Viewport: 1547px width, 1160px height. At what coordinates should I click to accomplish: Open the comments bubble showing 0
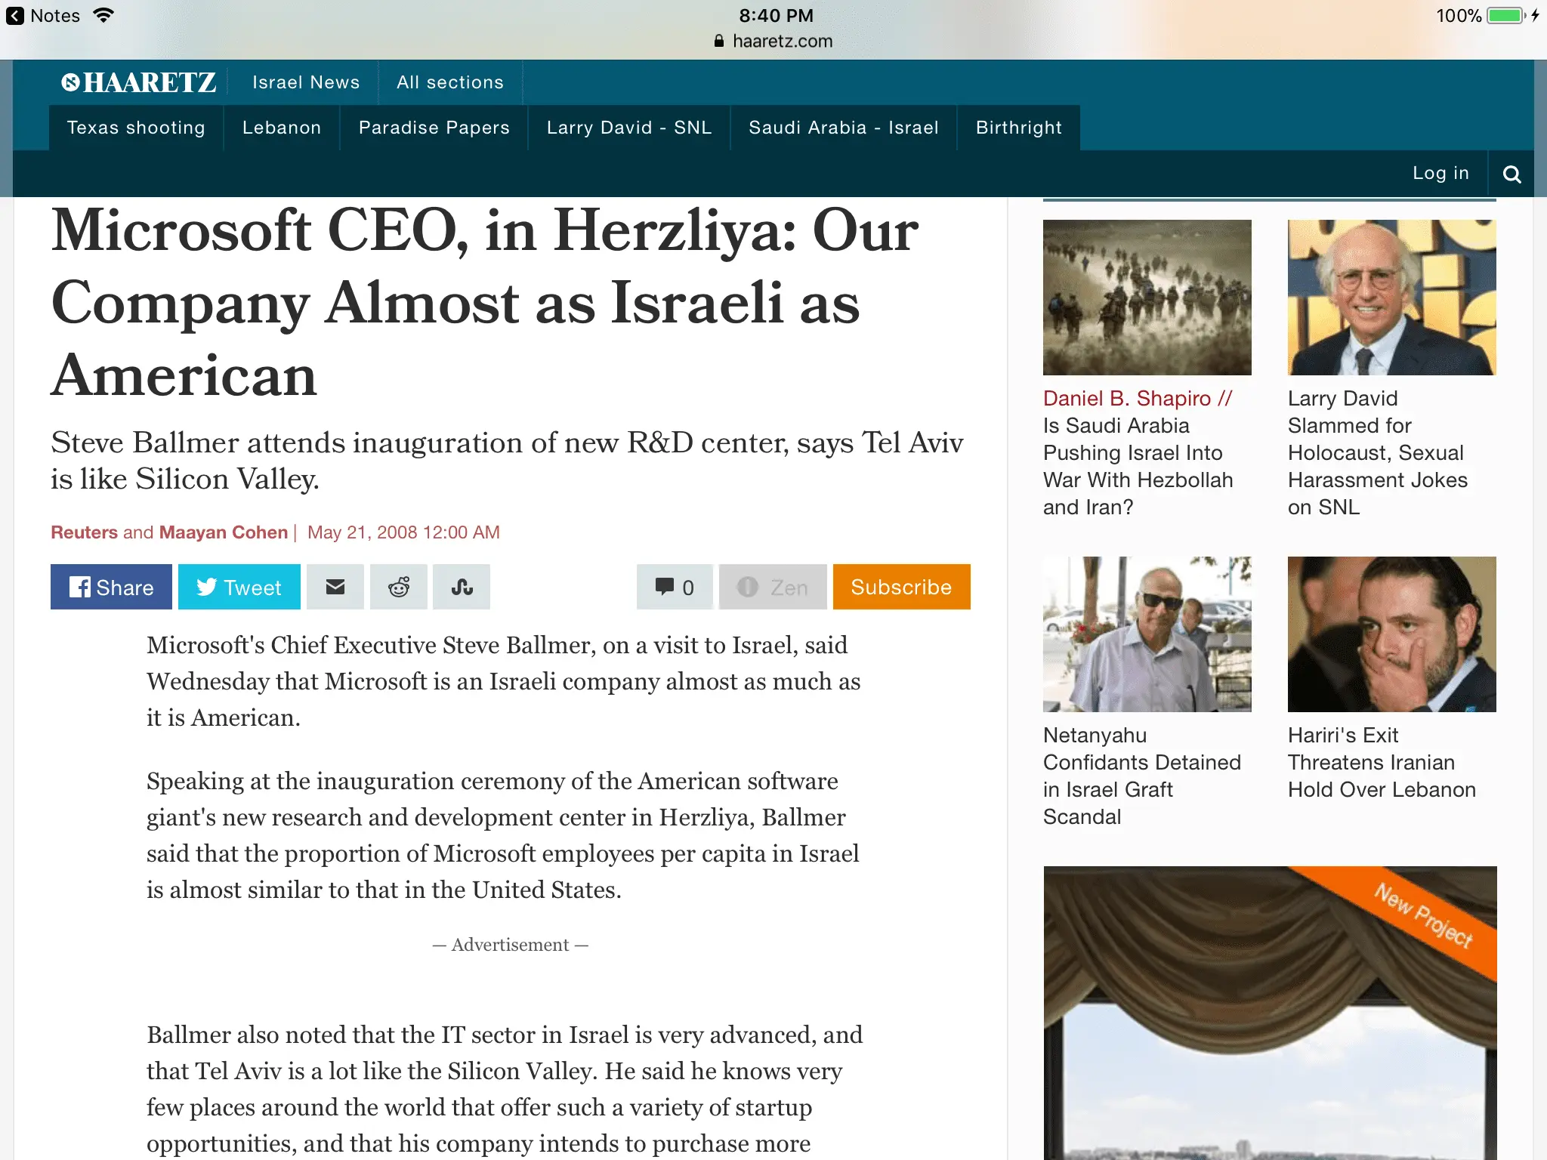(675, 587)
